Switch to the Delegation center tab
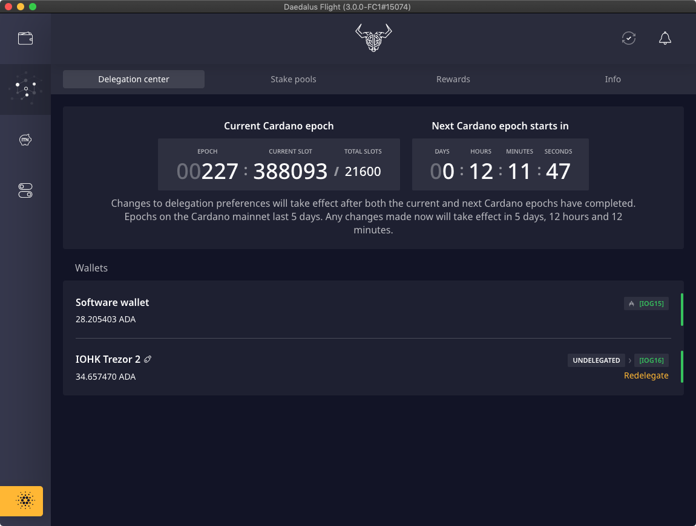 134,79
